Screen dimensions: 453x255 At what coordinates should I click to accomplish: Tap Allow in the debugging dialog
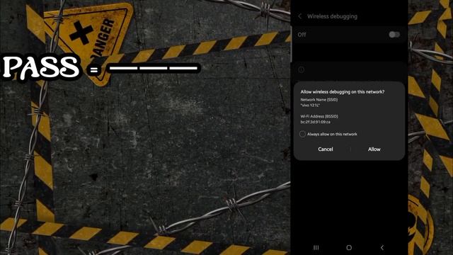[374, 149]
